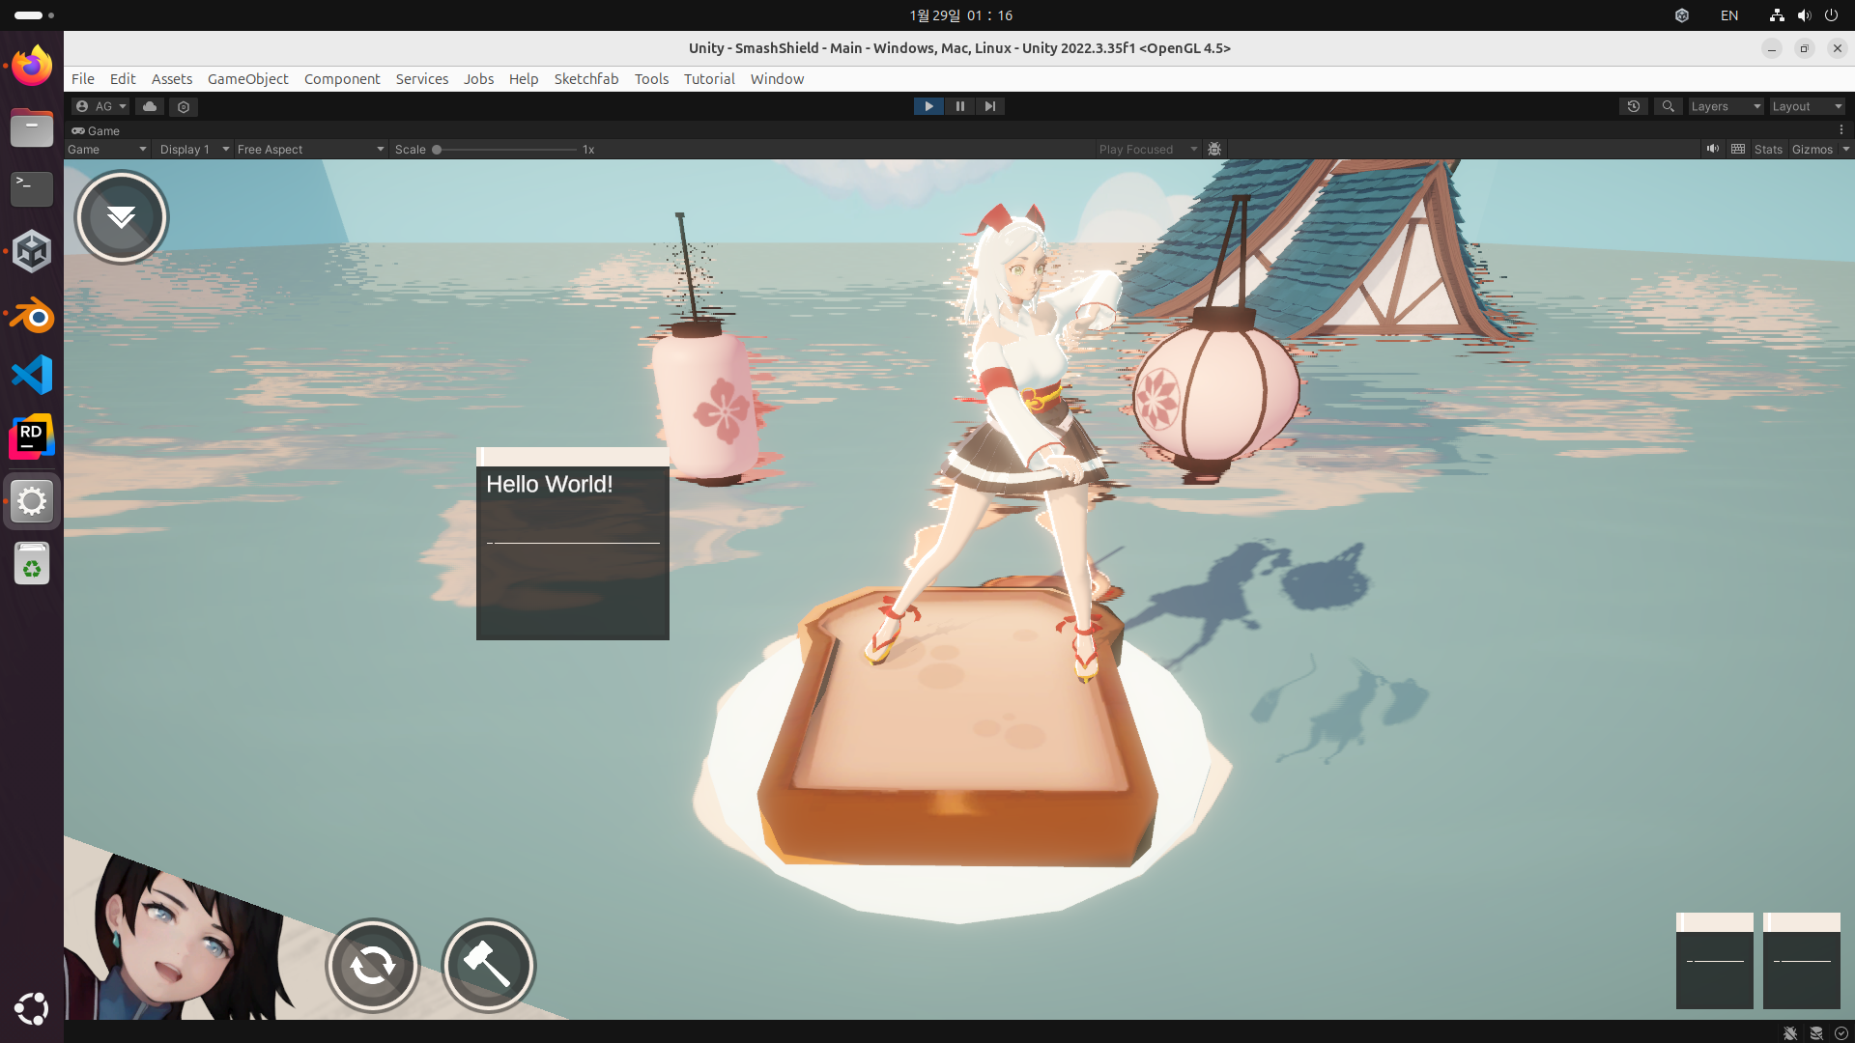
Task: Open the system volume indicator
Action: pyautogui.click(x=1804, y=15)
